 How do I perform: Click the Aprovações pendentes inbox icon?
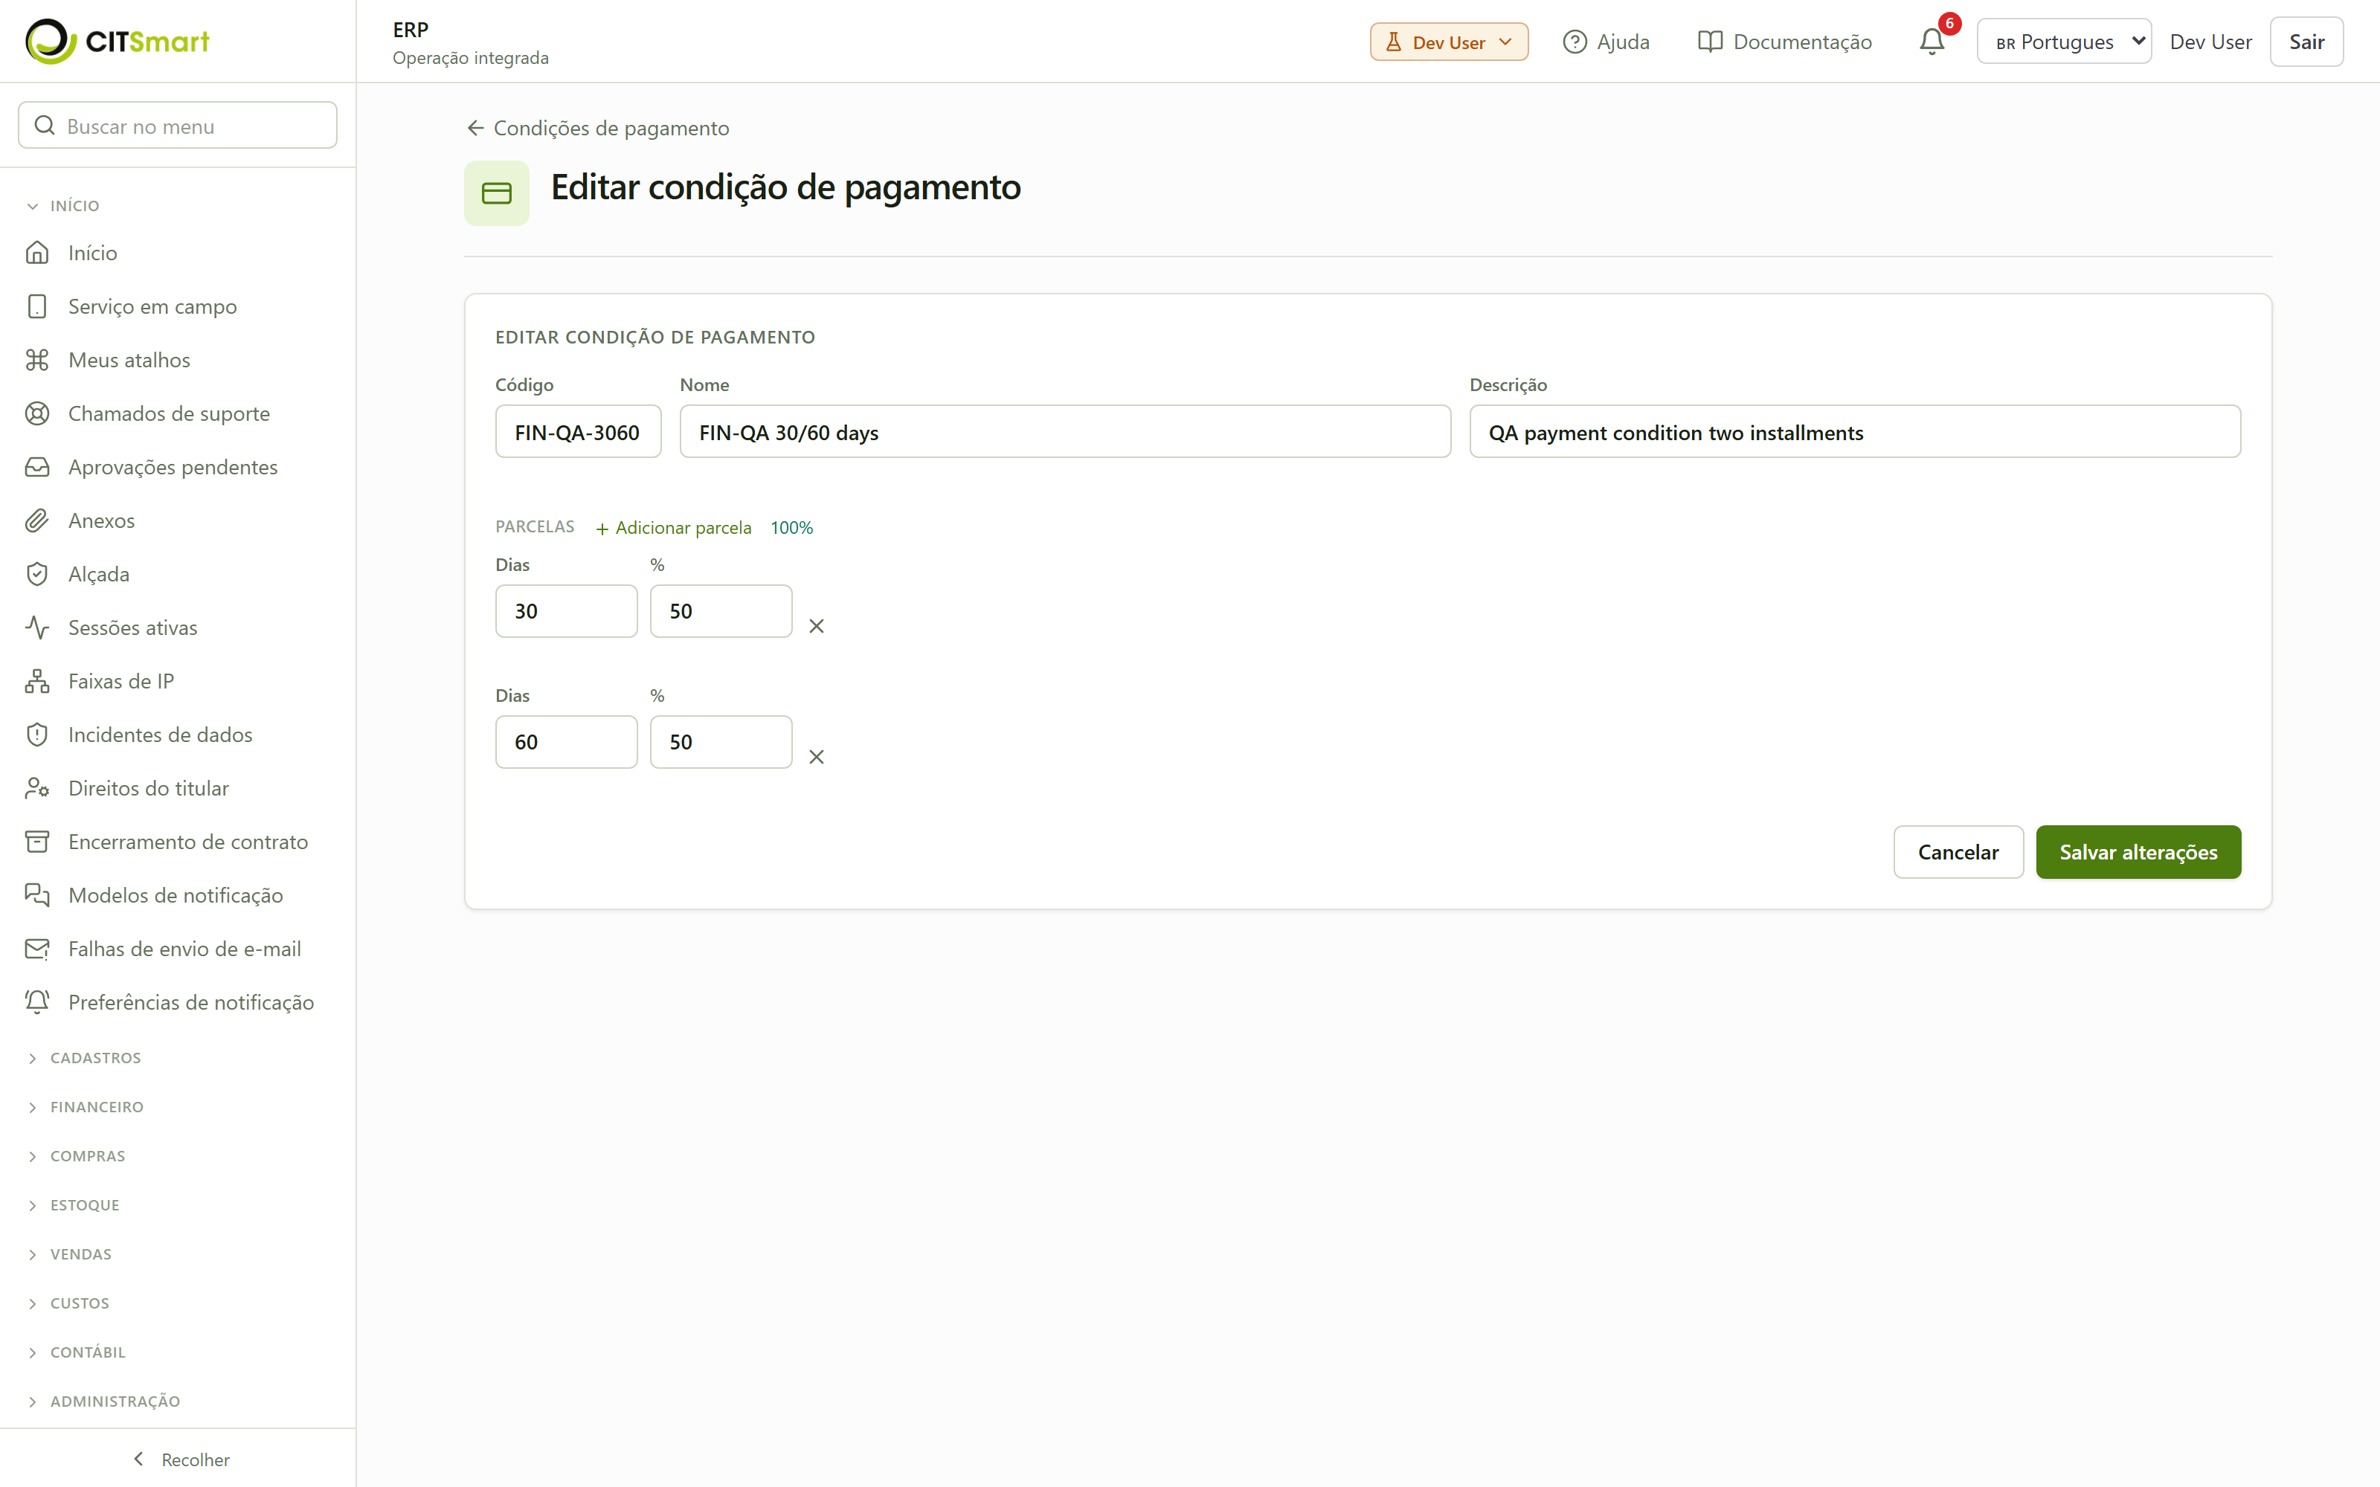pos(37,467)
